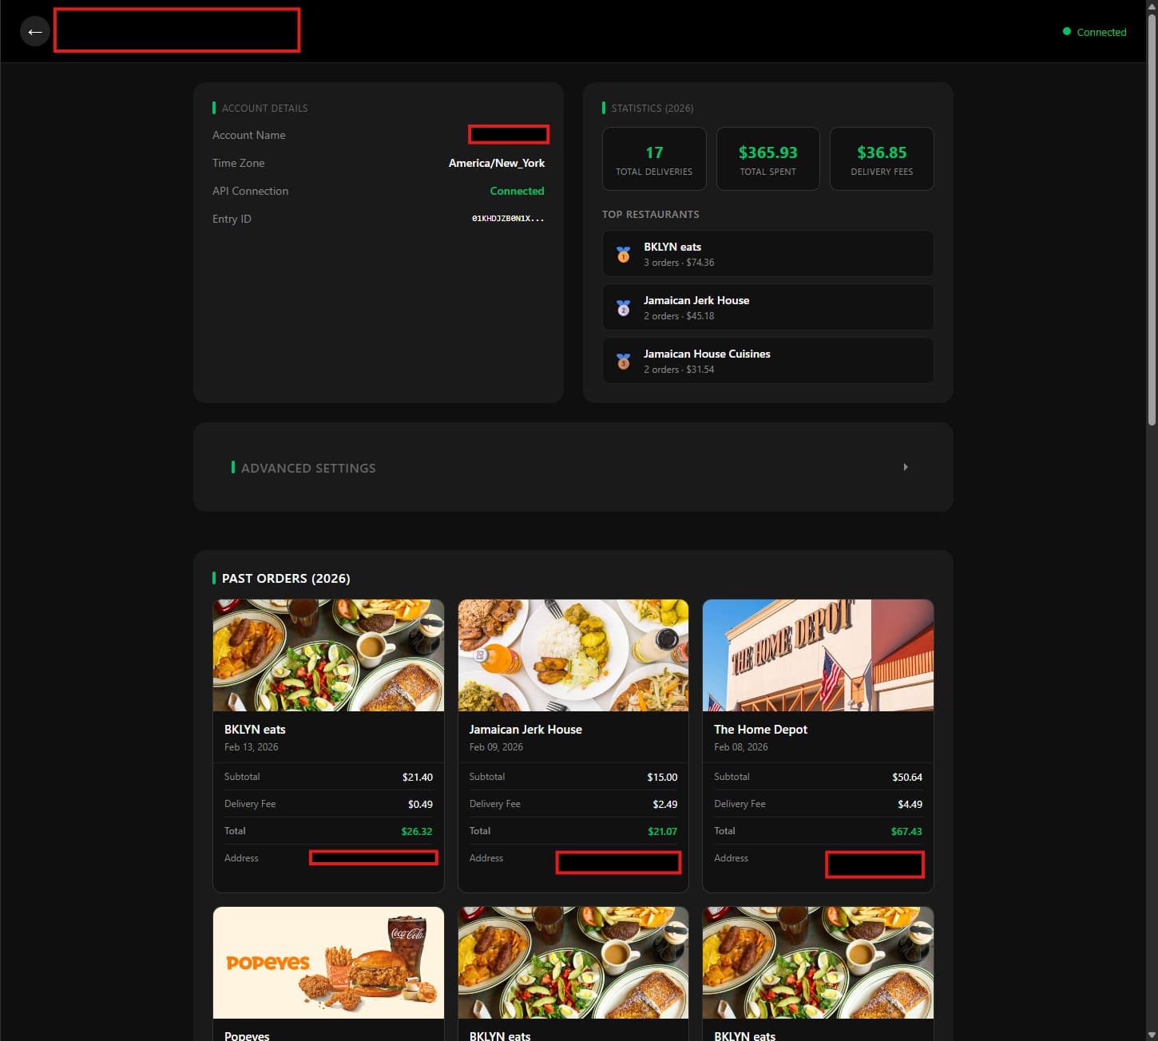Select the $365.93 Total Spent stat card
The width and height of the screenshot is (1158, 1041).
(768, 159)
